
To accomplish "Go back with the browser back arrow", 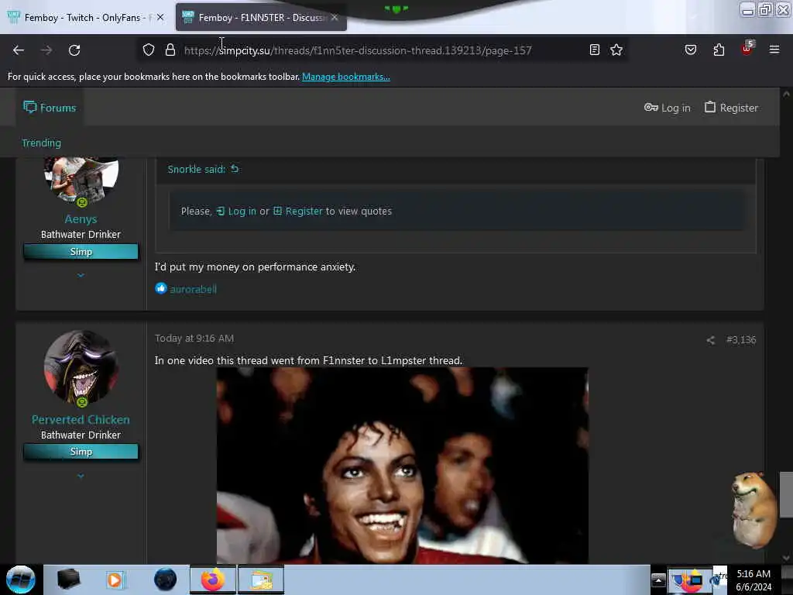I will click(19, 50).
